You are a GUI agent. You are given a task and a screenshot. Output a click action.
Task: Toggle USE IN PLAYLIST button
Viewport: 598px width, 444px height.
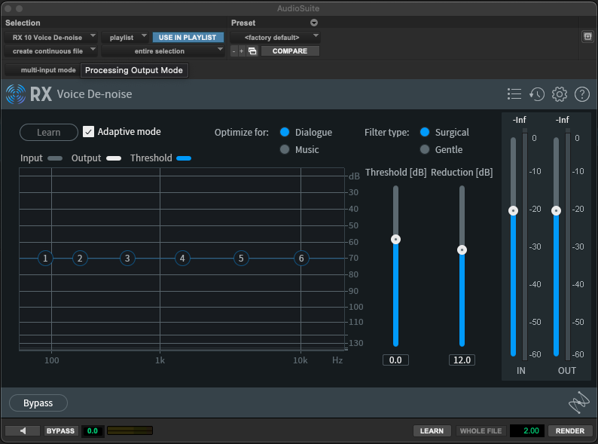[x=188, y=38]
